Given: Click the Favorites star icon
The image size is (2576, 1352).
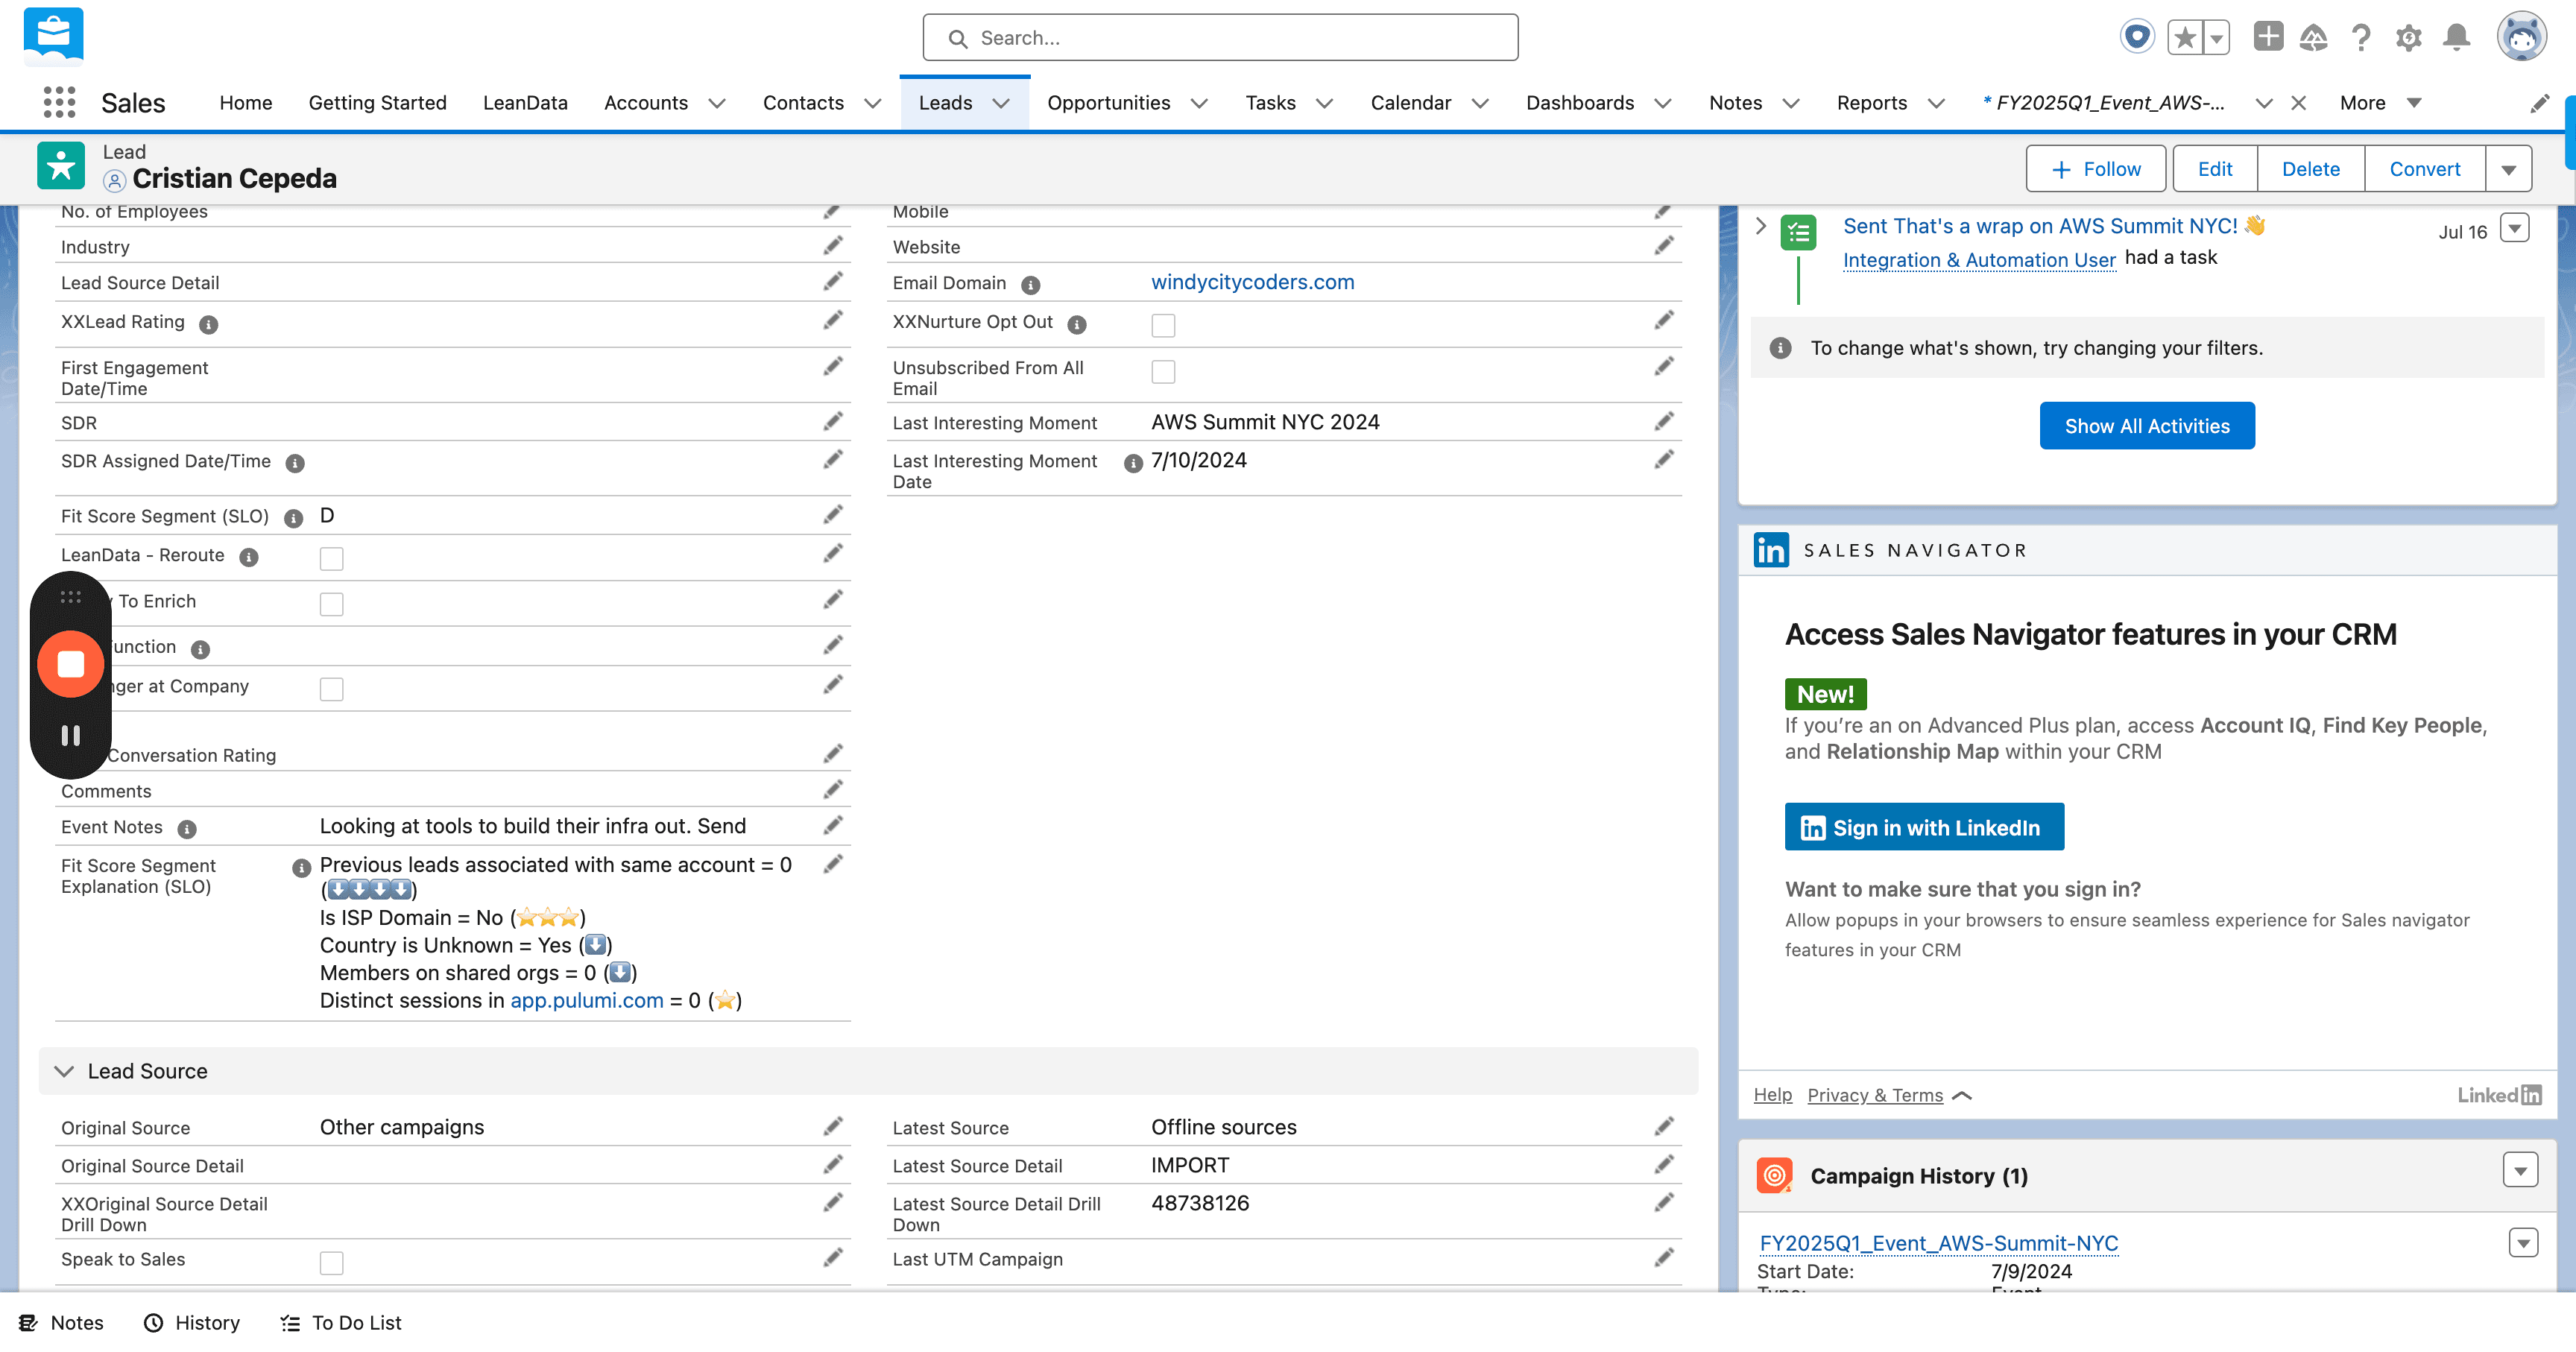Looking at the screenshot, I should 2185,38.
